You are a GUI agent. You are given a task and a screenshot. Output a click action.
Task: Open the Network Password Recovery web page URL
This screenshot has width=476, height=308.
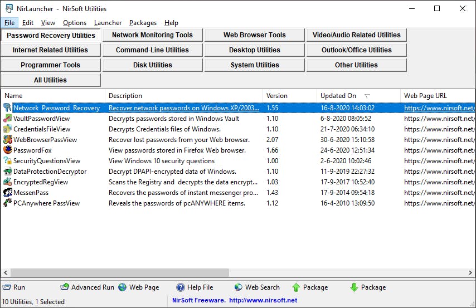click(439, 107)
